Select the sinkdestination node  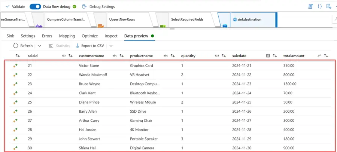point(247,19)
